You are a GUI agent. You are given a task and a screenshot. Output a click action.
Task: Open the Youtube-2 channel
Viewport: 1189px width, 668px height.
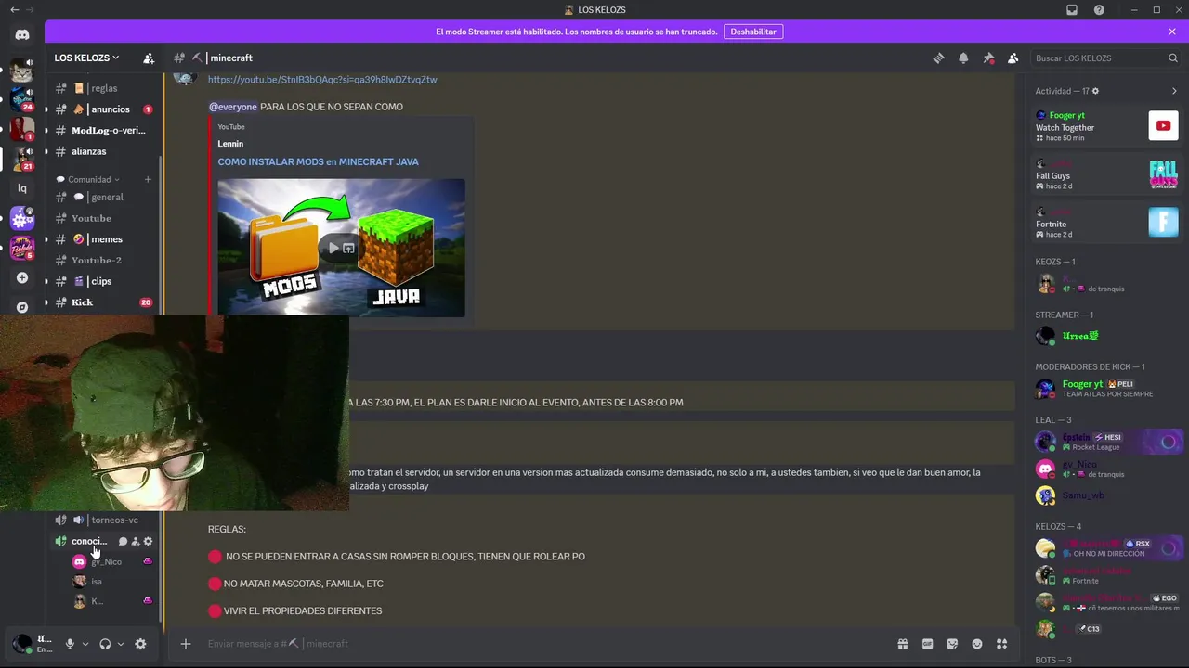[x=104, y=260]
